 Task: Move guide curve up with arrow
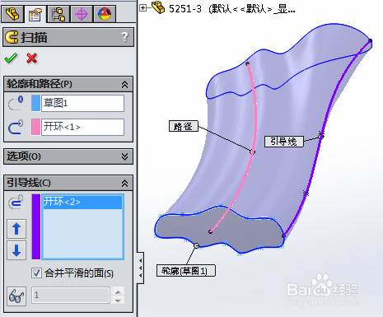pos(16,229)
